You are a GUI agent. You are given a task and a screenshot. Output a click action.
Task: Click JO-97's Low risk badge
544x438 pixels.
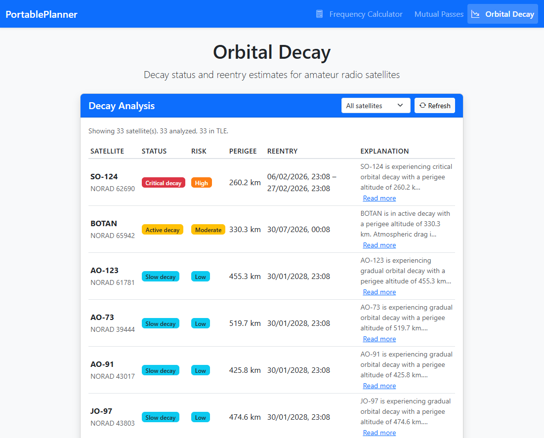point(201,417)
